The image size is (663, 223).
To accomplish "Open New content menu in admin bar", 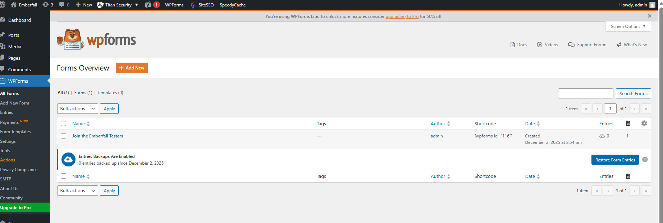I will click(84, 5).
